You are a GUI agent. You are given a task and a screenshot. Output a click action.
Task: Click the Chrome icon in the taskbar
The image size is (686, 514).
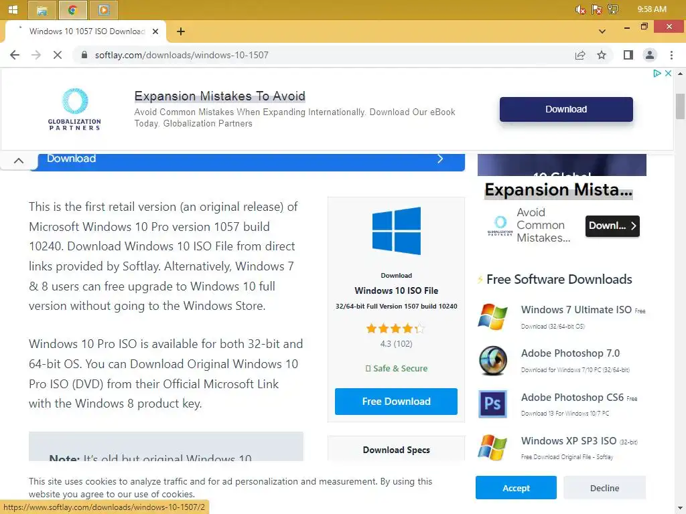pos(72,9)
